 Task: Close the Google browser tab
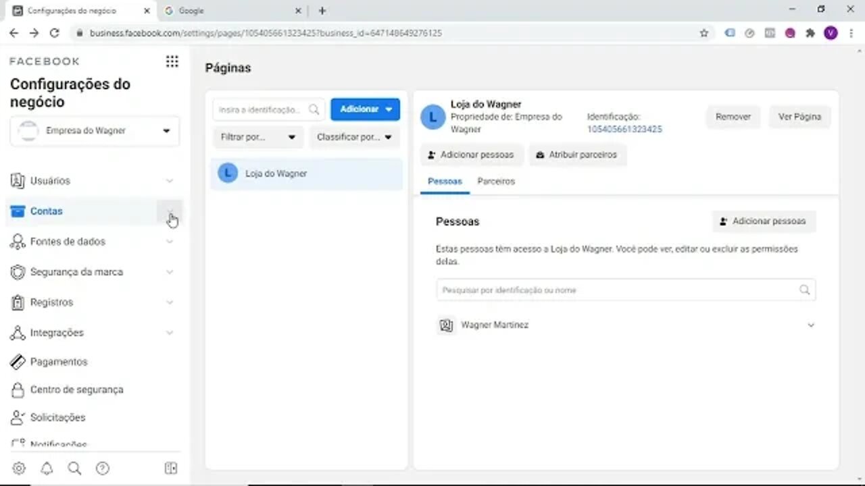point(298,11)
